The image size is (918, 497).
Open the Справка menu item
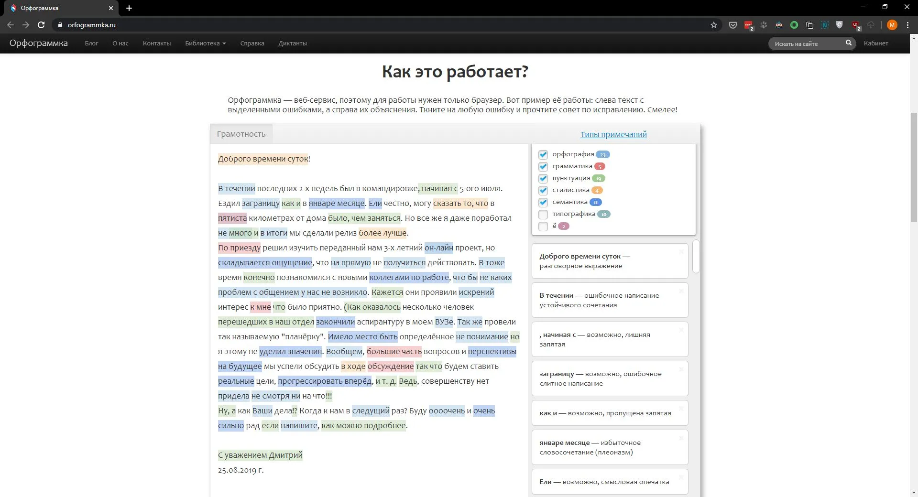click(x=252, y=43)
